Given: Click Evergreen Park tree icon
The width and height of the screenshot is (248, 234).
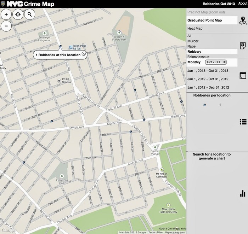Looking at the screenshot, I should tap(62, 176).
